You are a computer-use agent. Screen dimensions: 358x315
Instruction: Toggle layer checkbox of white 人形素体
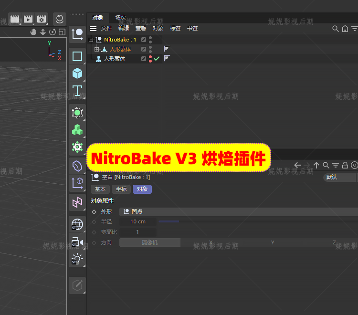tap(144, 59)
